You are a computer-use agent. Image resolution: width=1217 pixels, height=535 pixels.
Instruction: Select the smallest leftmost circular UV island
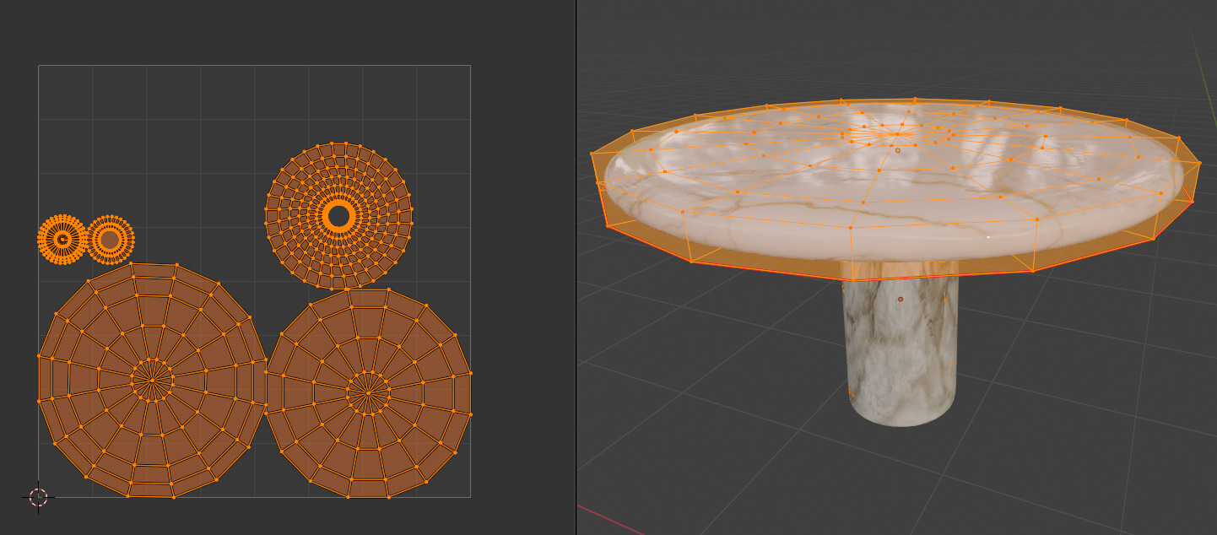click(62, 240)
